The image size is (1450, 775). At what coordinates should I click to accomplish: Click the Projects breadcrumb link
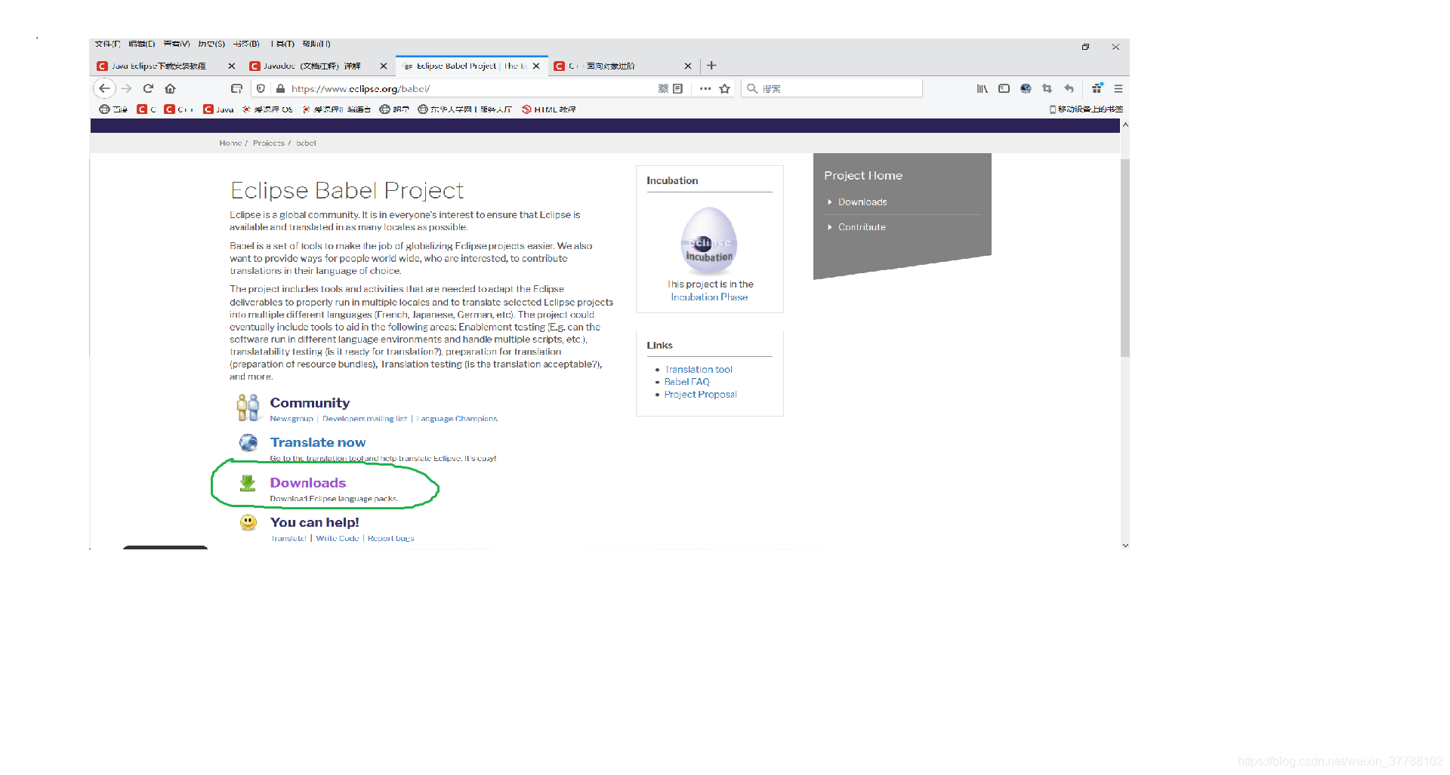268,143
